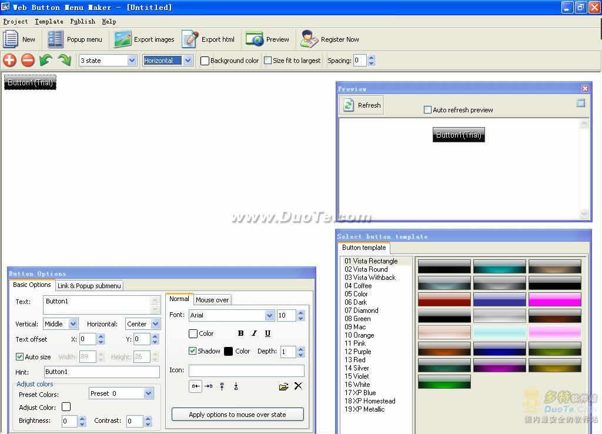The image size is (602, 434).
Task: Click the Register Now icon
Action: tap(309, 39)
